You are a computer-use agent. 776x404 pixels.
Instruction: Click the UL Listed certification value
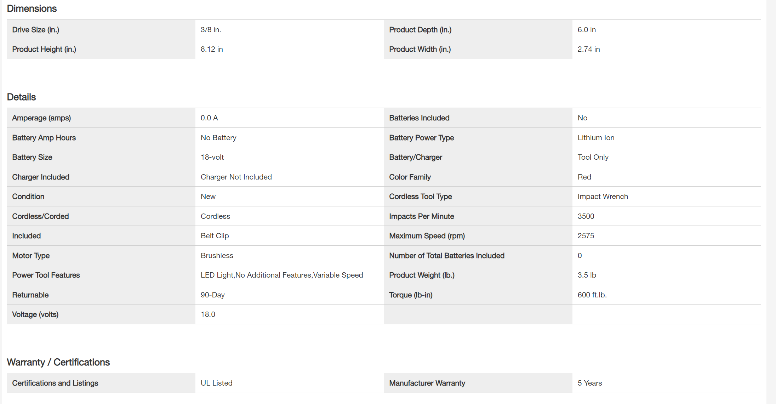pyautogui.click(x=216, y=383)
